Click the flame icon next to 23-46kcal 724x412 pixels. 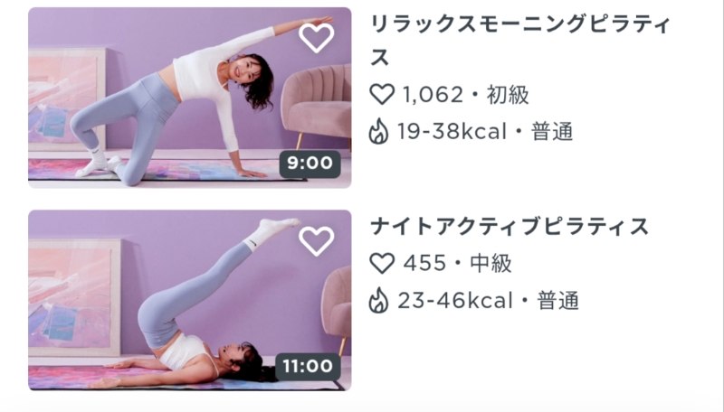[x=378, y=301]
